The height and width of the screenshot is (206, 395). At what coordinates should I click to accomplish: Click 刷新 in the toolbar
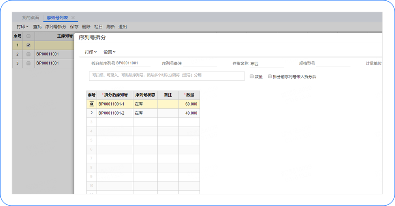tap(110, 27)
